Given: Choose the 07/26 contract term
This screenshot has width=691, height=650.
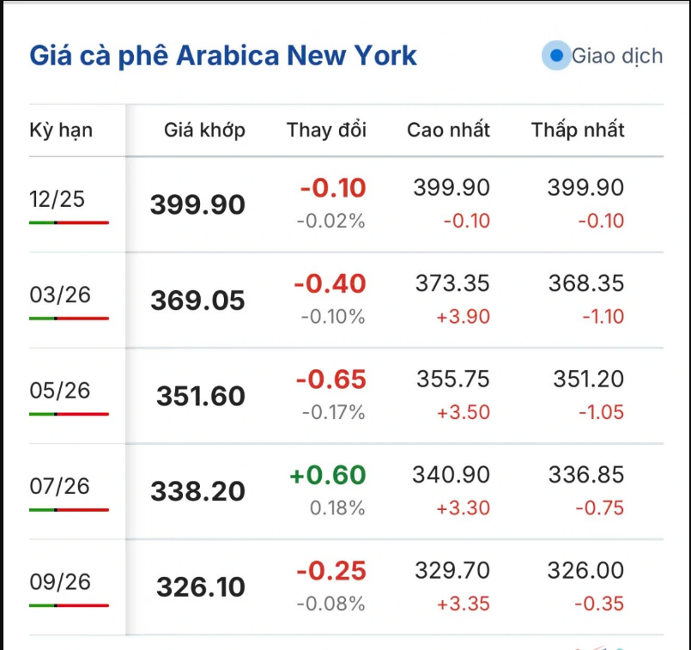Looking at the screenshot, I should [x=60, y=487].
